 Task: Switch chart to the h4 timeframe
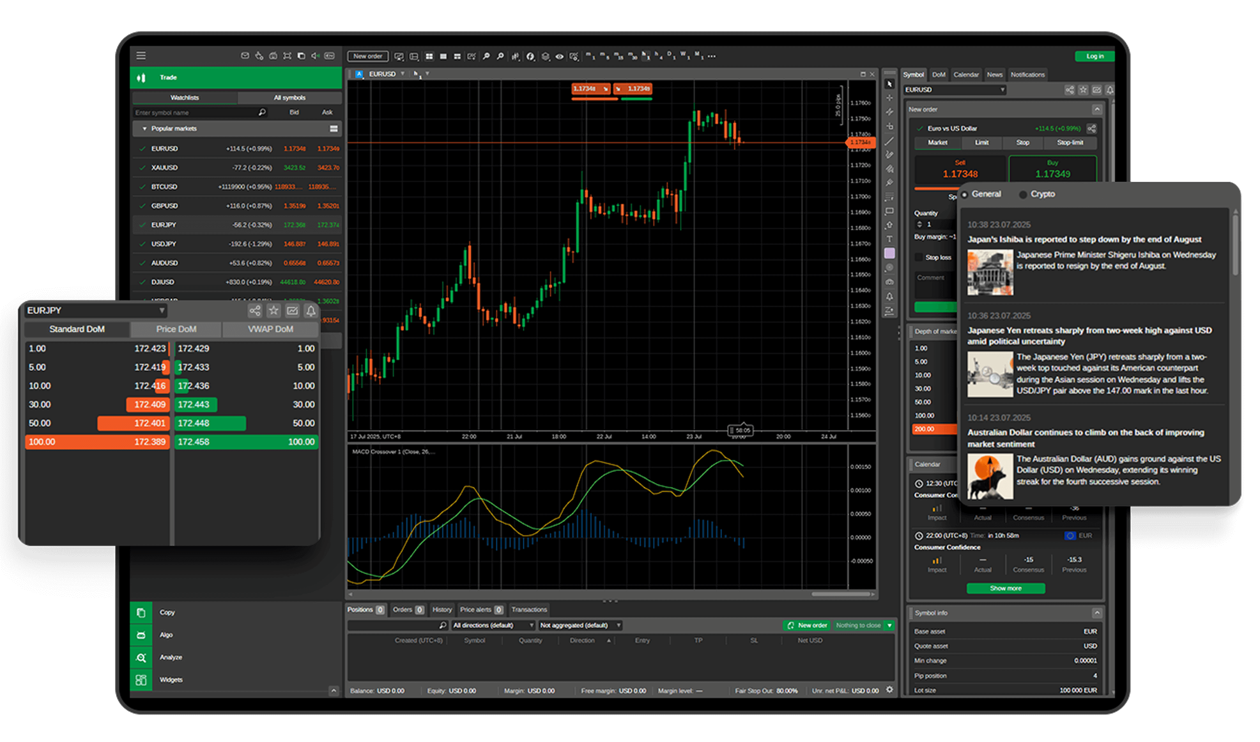[x=658, y=57]
